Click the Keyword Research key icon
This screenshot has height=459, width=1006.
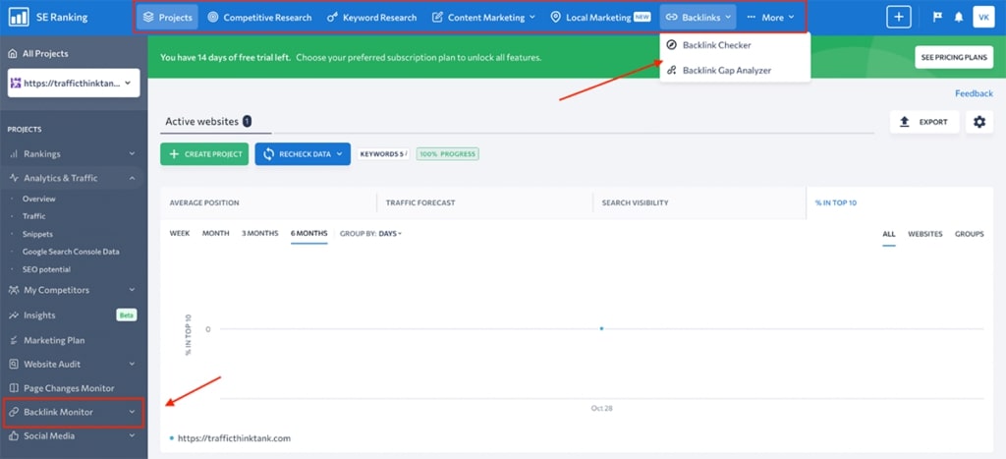coord(332,18)
